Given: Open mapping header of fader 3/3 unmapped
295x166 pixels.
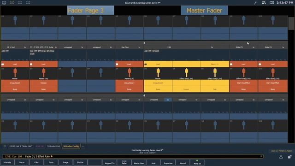Looking at the screenshot, I should pos(68,47).
